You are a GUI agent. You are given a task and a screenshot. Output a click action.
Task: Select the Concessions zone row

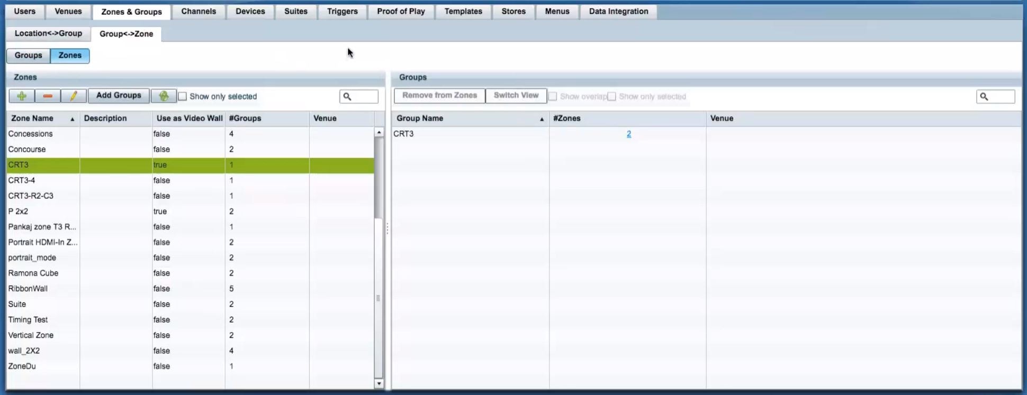[191, 134]
